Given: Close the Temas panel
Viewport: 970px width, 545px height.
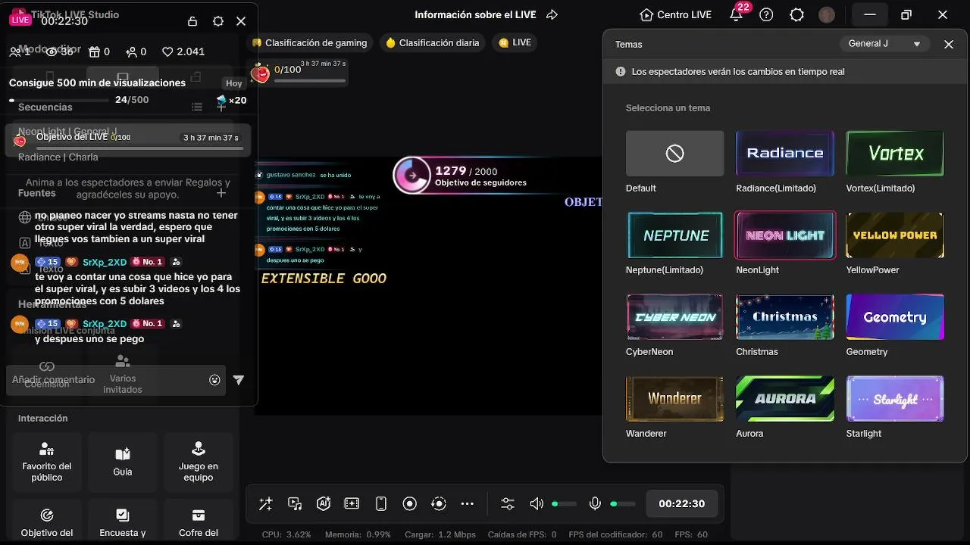Looking at the screenshot, I should [x=949, y=44].
